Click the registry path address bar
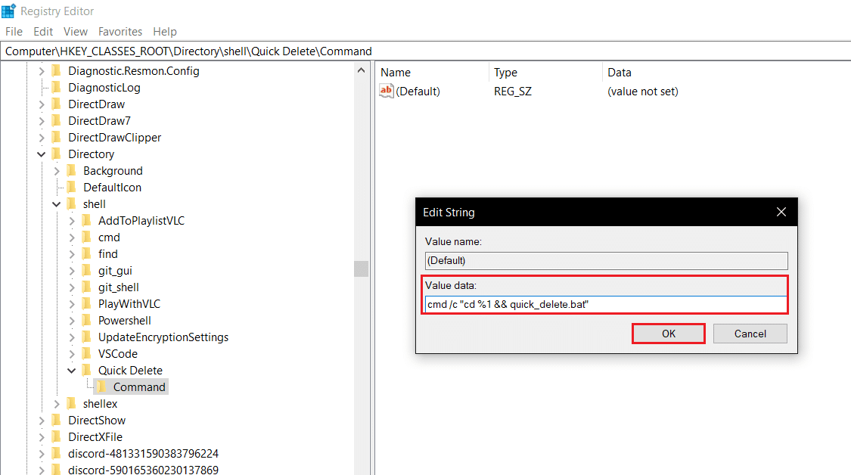 point(425,51)
